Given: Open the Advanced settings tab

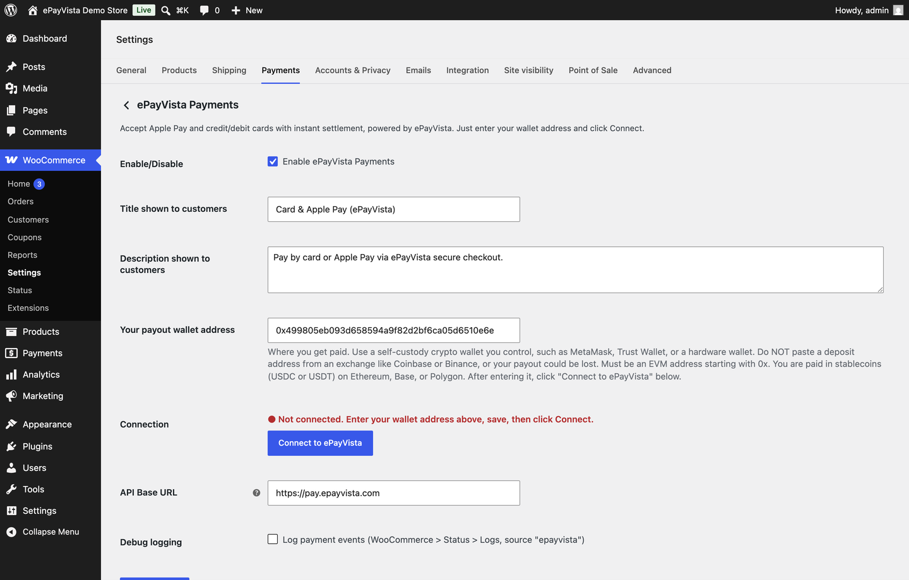Looking at the screenshot, I should click(x=652, y=70).
